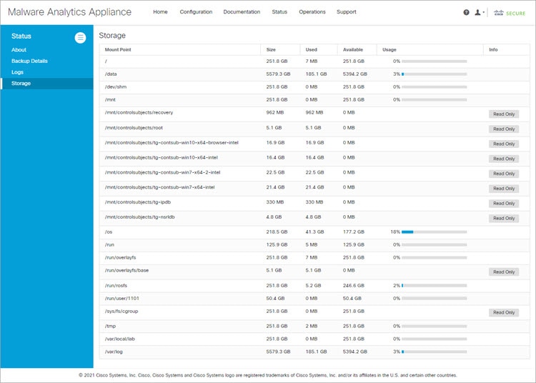Screen dimensions: 536x383
Task: Open the Status menu in top bar
Action: point(279,11)
